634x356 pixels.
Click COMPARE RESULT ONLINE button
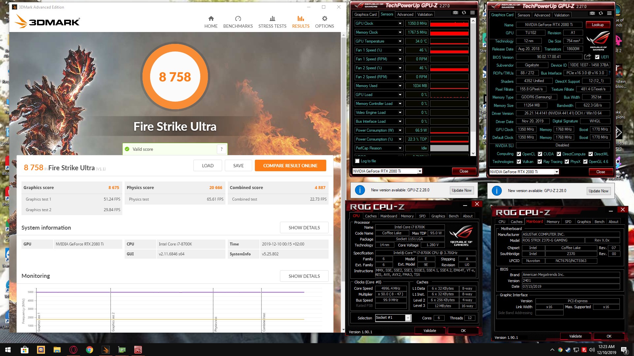290,166
